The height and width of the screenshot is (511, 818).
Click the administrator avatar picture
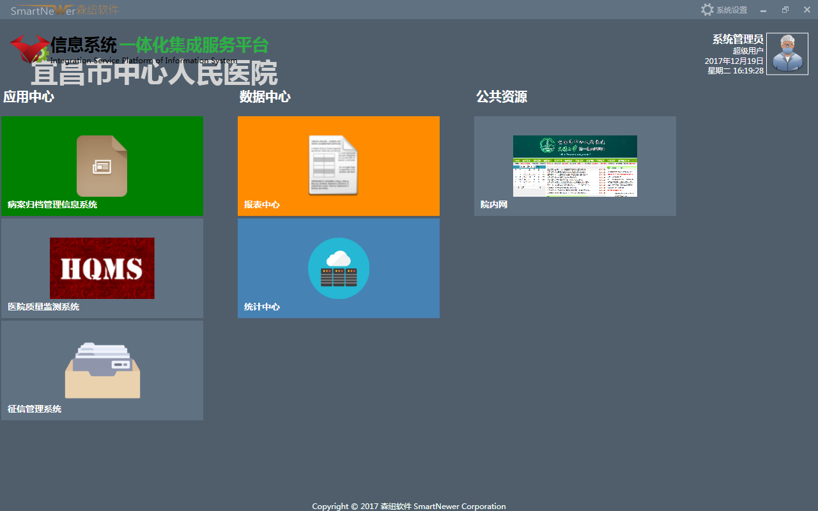coord(787,54)
